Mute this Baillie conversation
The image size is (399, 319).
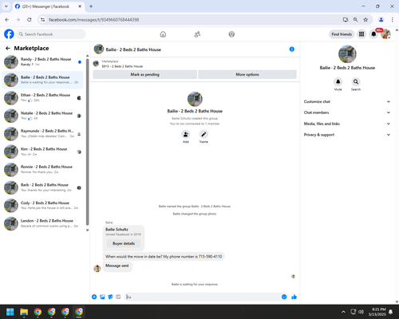tap(338, 82)
